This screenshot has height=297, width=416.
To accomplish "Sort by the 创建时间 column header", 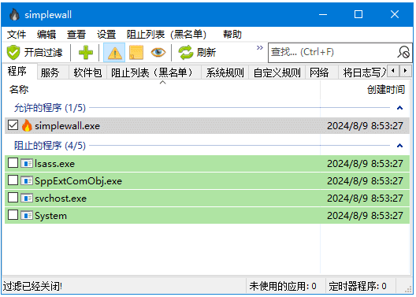I will tap(386, 90).
